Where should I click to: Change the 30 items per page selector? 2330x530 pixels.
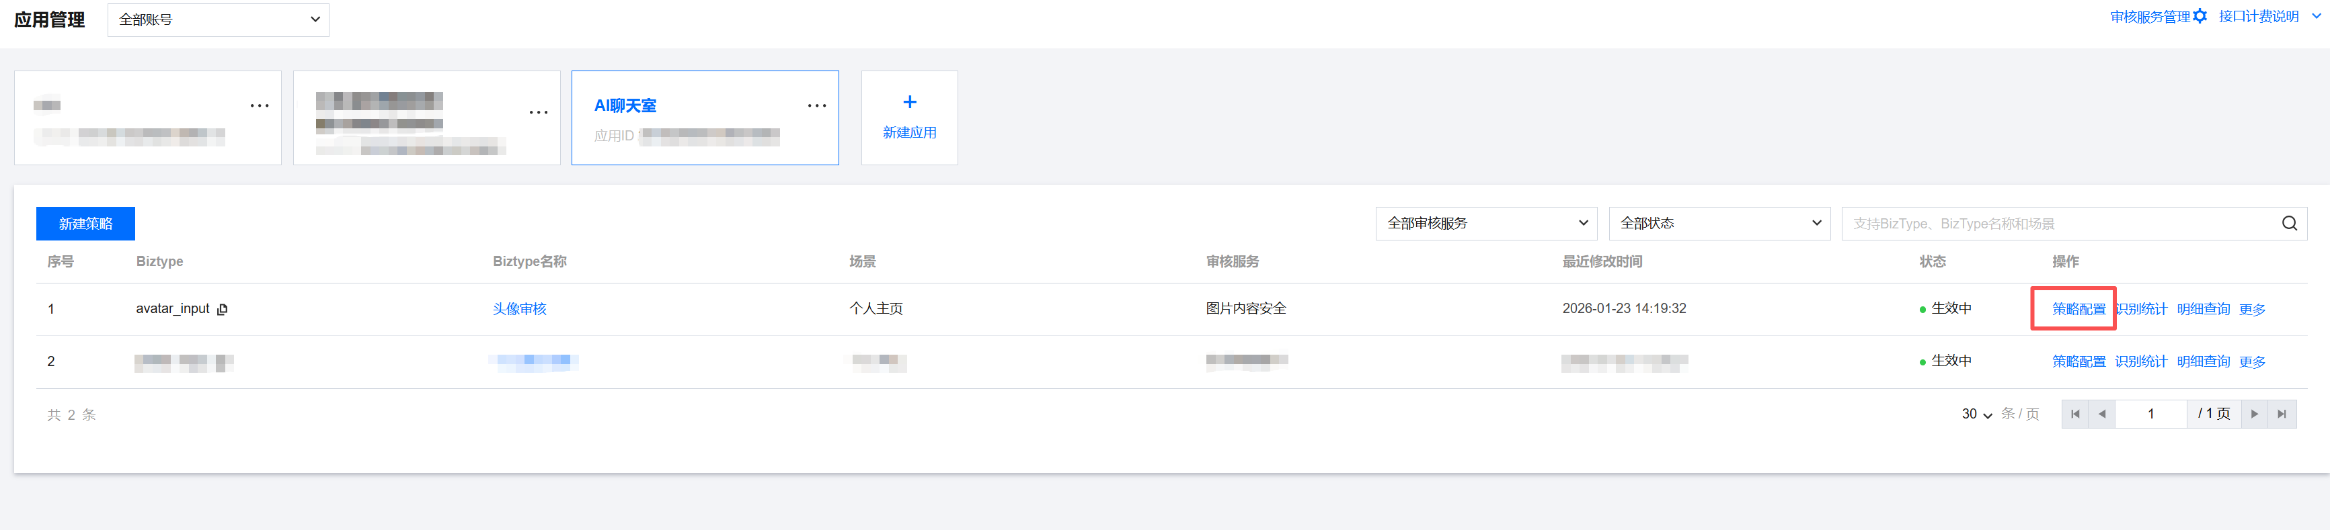click(1976, 414)
